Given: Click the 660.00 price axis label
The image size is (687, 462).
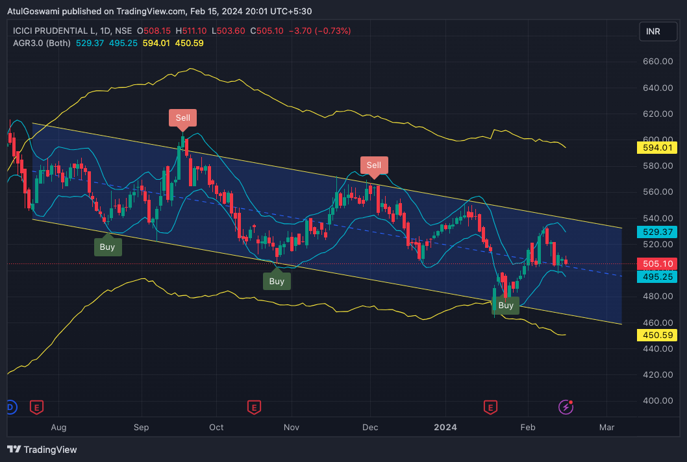Looking at the screenshot, I should point(658,61).
